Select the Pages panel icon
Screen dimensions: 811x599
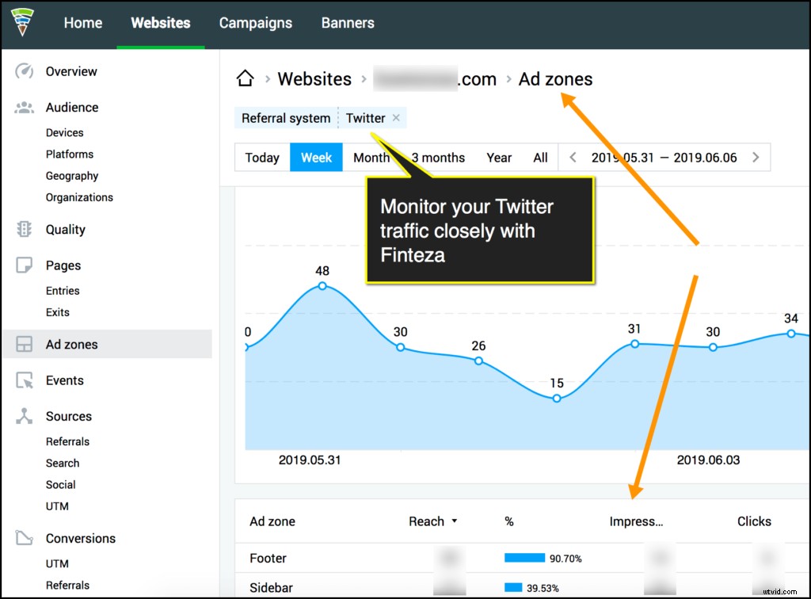[24, 265]
